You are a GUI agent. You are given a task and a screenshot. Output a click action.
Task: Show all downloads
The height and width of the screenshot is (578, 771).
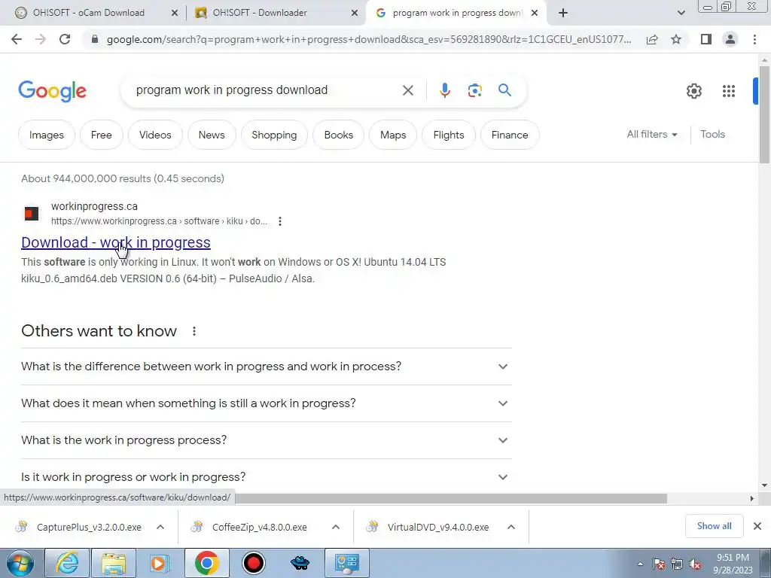click(714, 526)
